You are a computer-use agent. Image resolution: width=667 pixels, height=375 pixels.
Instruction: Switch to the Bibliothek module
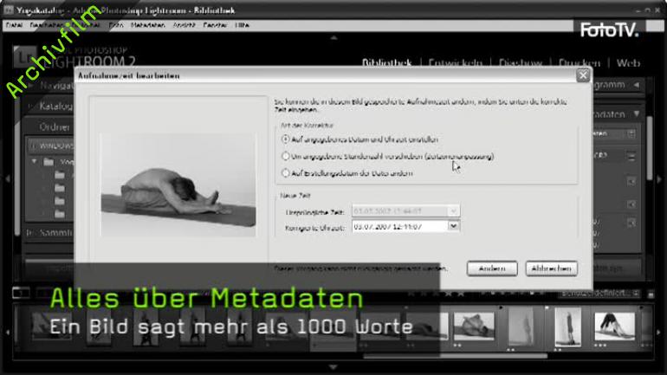[x=386, y=63]
